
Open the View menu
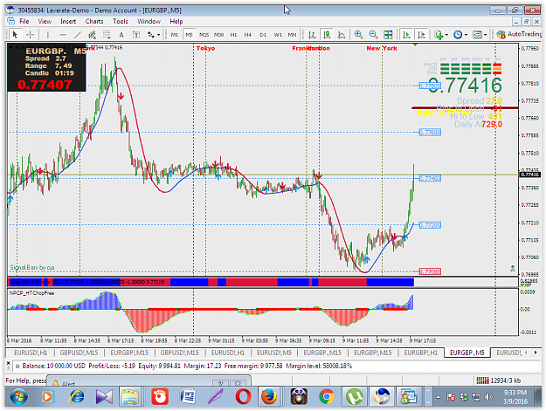point(45,21)
